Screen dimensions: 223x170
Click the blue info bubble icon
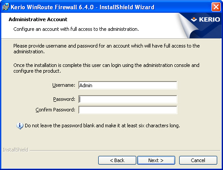click(20, 126)
